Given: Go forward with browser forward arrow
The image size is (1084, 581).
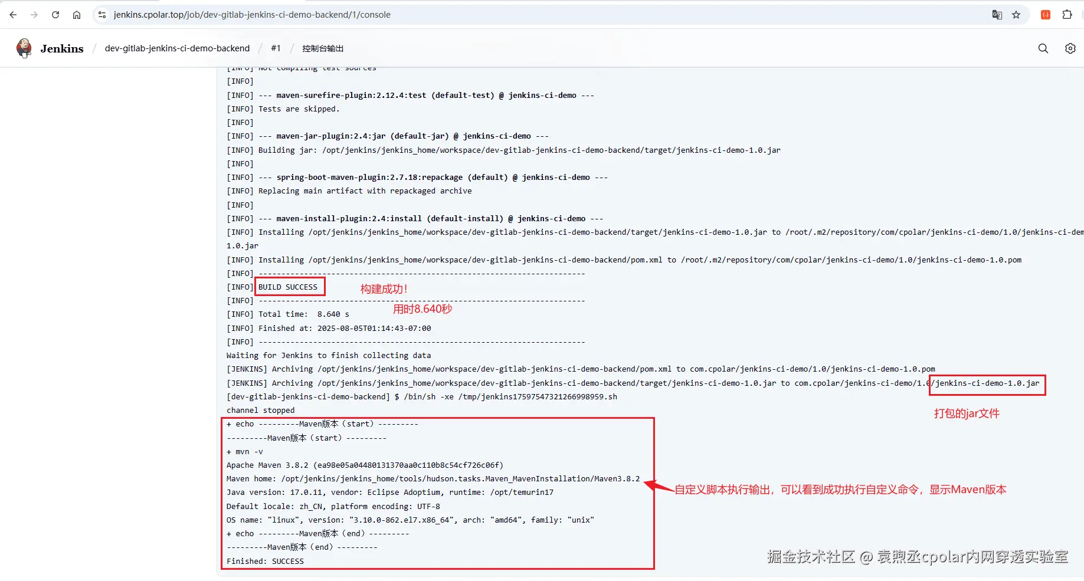Looking at the screenshot, I should point(34,15).
